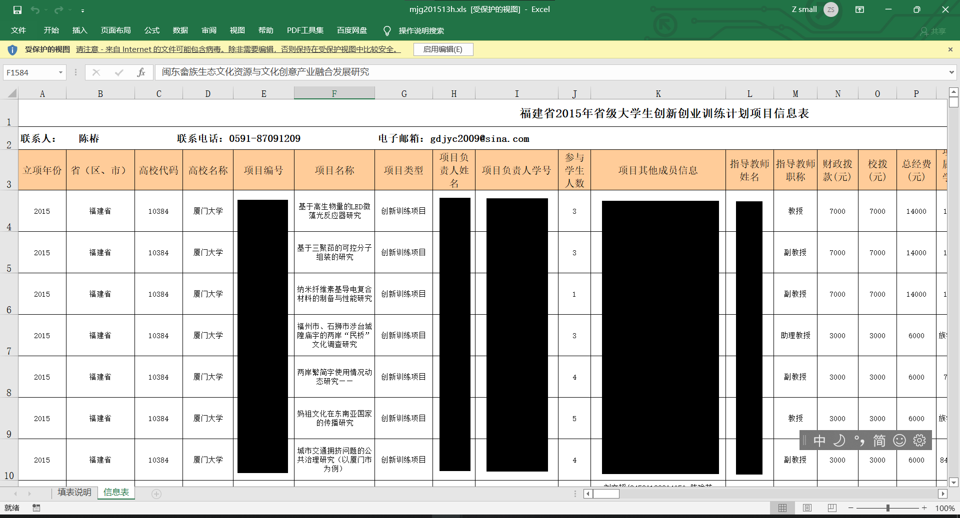The width and height of the screenshot is (960, 518).
Task: Click the formula bar confirm checkmark icon
Action: (x=118, y=72)
